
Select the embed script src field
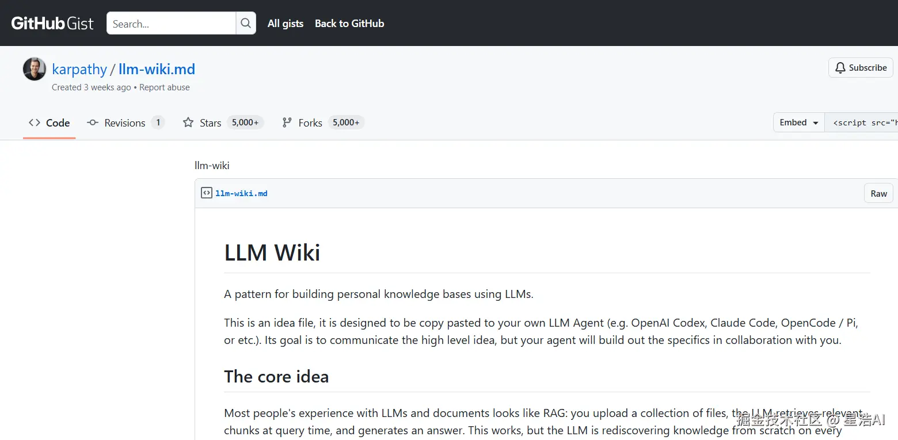click(x=861, y=123)
